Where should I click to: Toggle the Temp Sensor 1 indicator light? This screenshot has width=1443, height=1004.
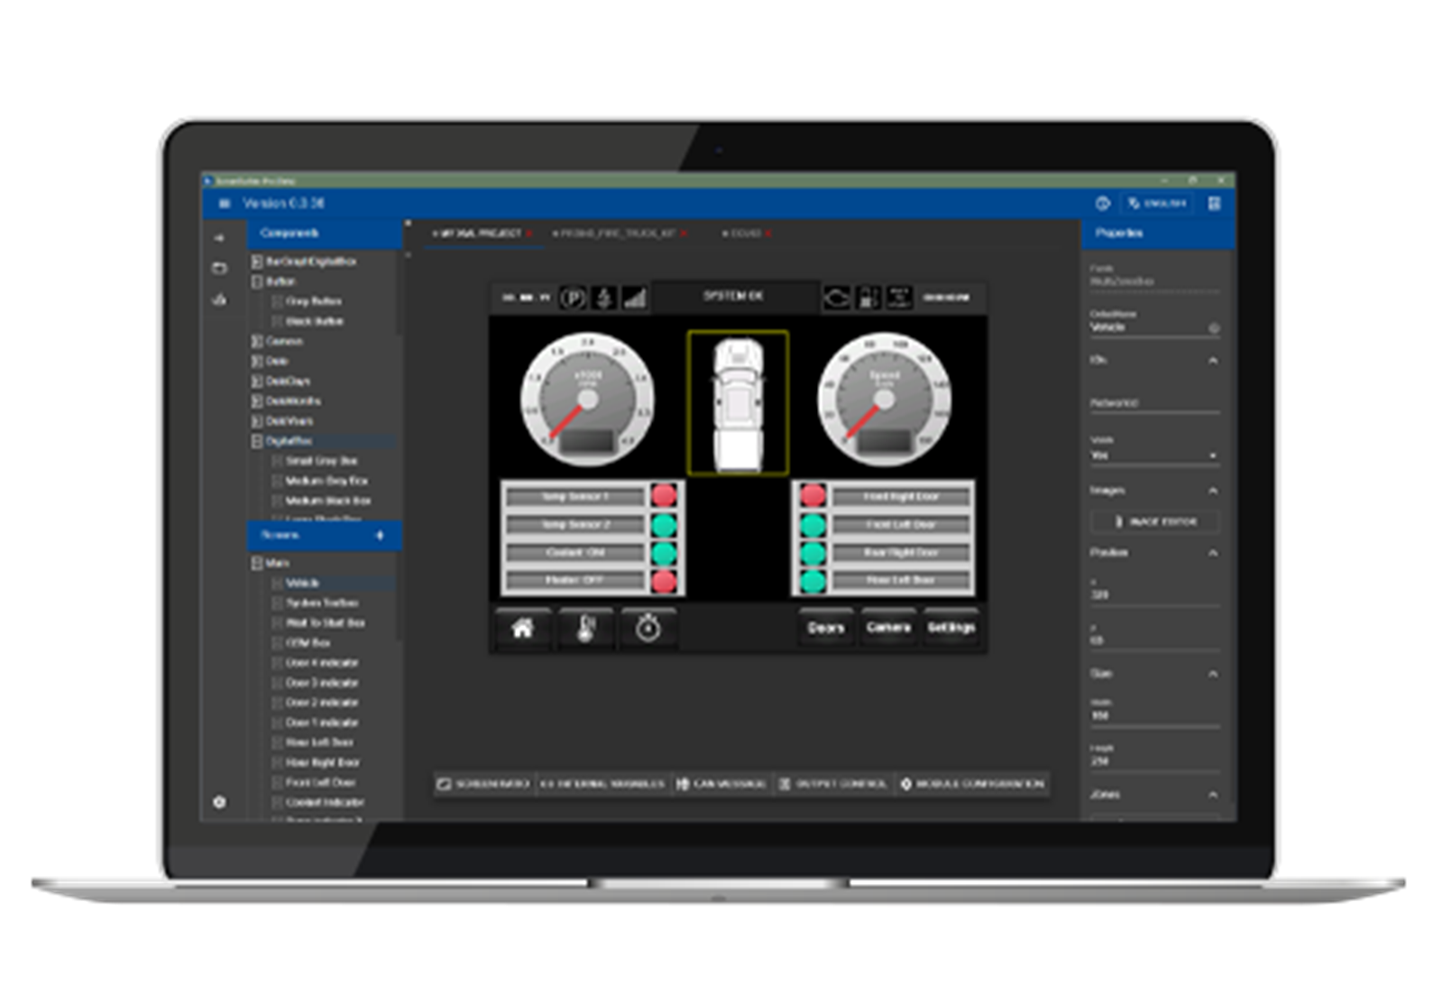(x=666, y=496)
